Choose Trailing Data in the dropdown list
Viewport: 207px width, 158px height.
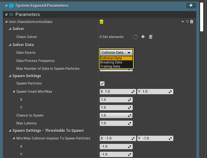pos(110,66)
